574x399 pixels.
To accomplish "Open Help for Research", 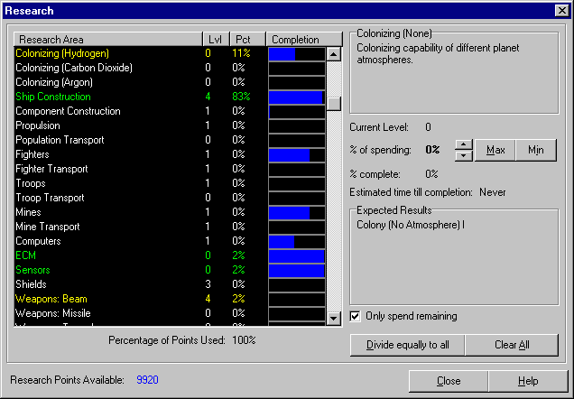I will pos(528,381).
